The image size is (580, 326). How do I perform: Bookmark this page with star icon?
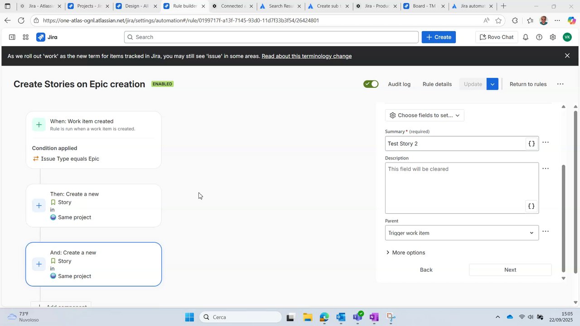498,20
